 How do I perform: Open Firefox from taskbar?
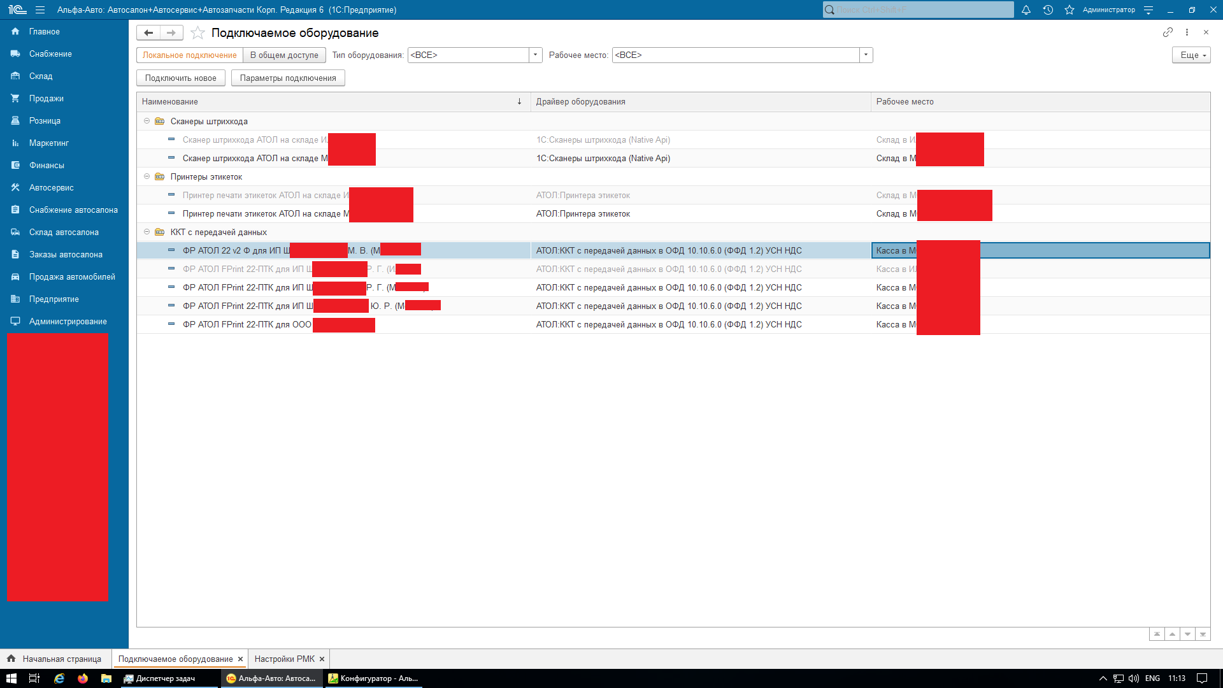pyautogui.click(x=83, y=678)
